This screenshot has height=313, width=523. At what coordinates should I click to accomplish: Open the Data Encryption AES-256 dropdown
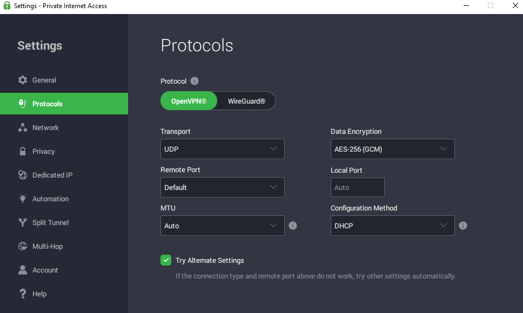click(x=393, y=149)
